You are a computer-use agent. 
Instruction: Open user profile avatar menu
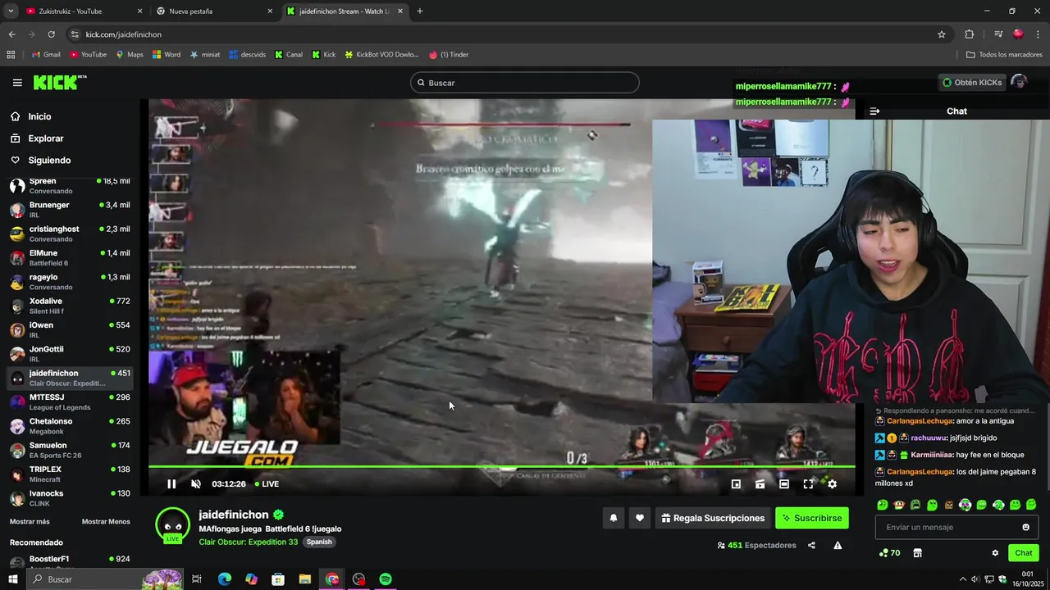pos(1020,82)
